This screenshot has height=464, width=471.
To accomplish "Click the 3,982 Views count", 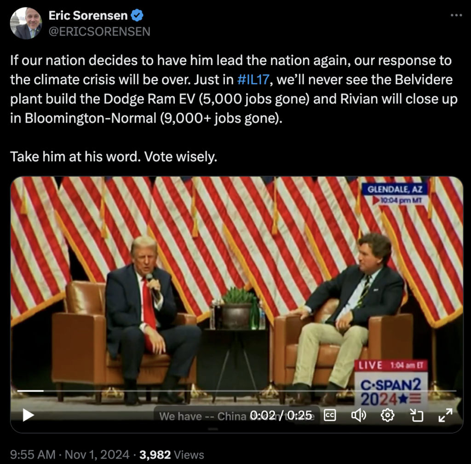I will pos(172,455).
